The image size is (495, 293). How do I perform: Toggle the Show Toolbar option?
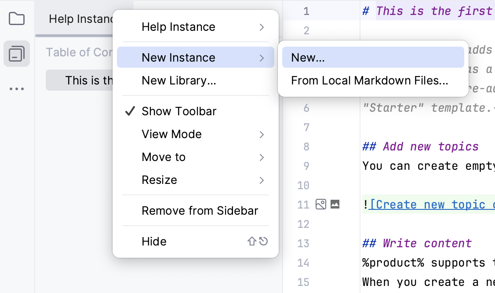coord(179,111)
